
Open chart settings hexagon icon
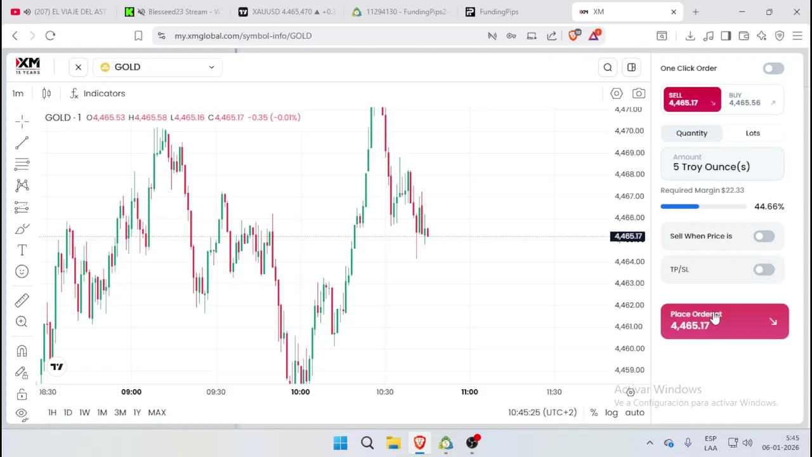pos(616,93)
